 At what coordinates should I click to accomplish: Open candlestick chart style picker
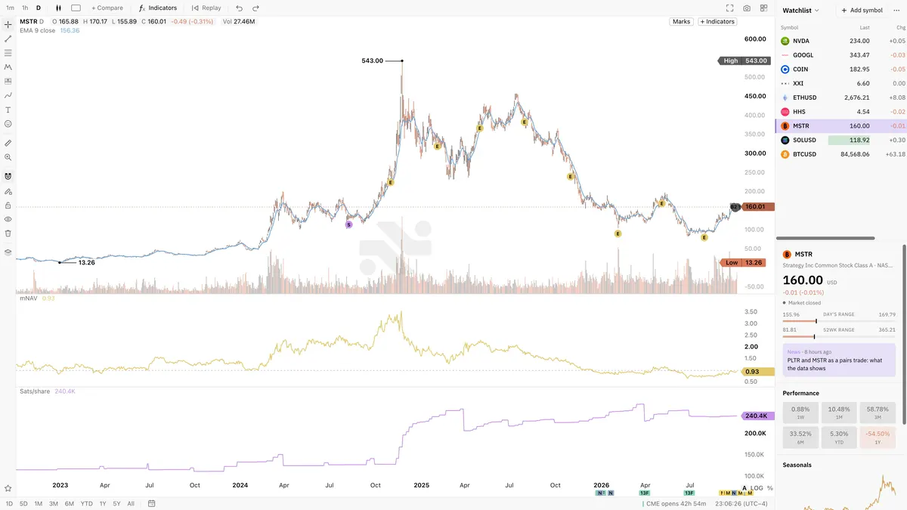coord(58,8)
